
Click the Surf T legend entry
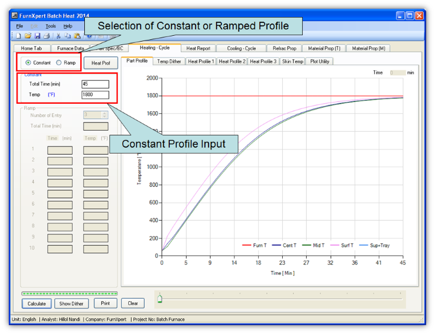pyautogui.click(x=342, y=246)
